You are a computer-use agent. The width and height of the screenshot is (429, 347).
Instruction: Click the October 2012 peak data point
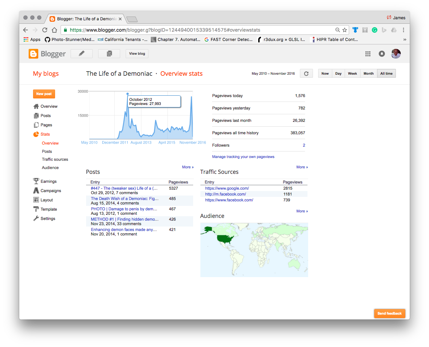(127, 94)
